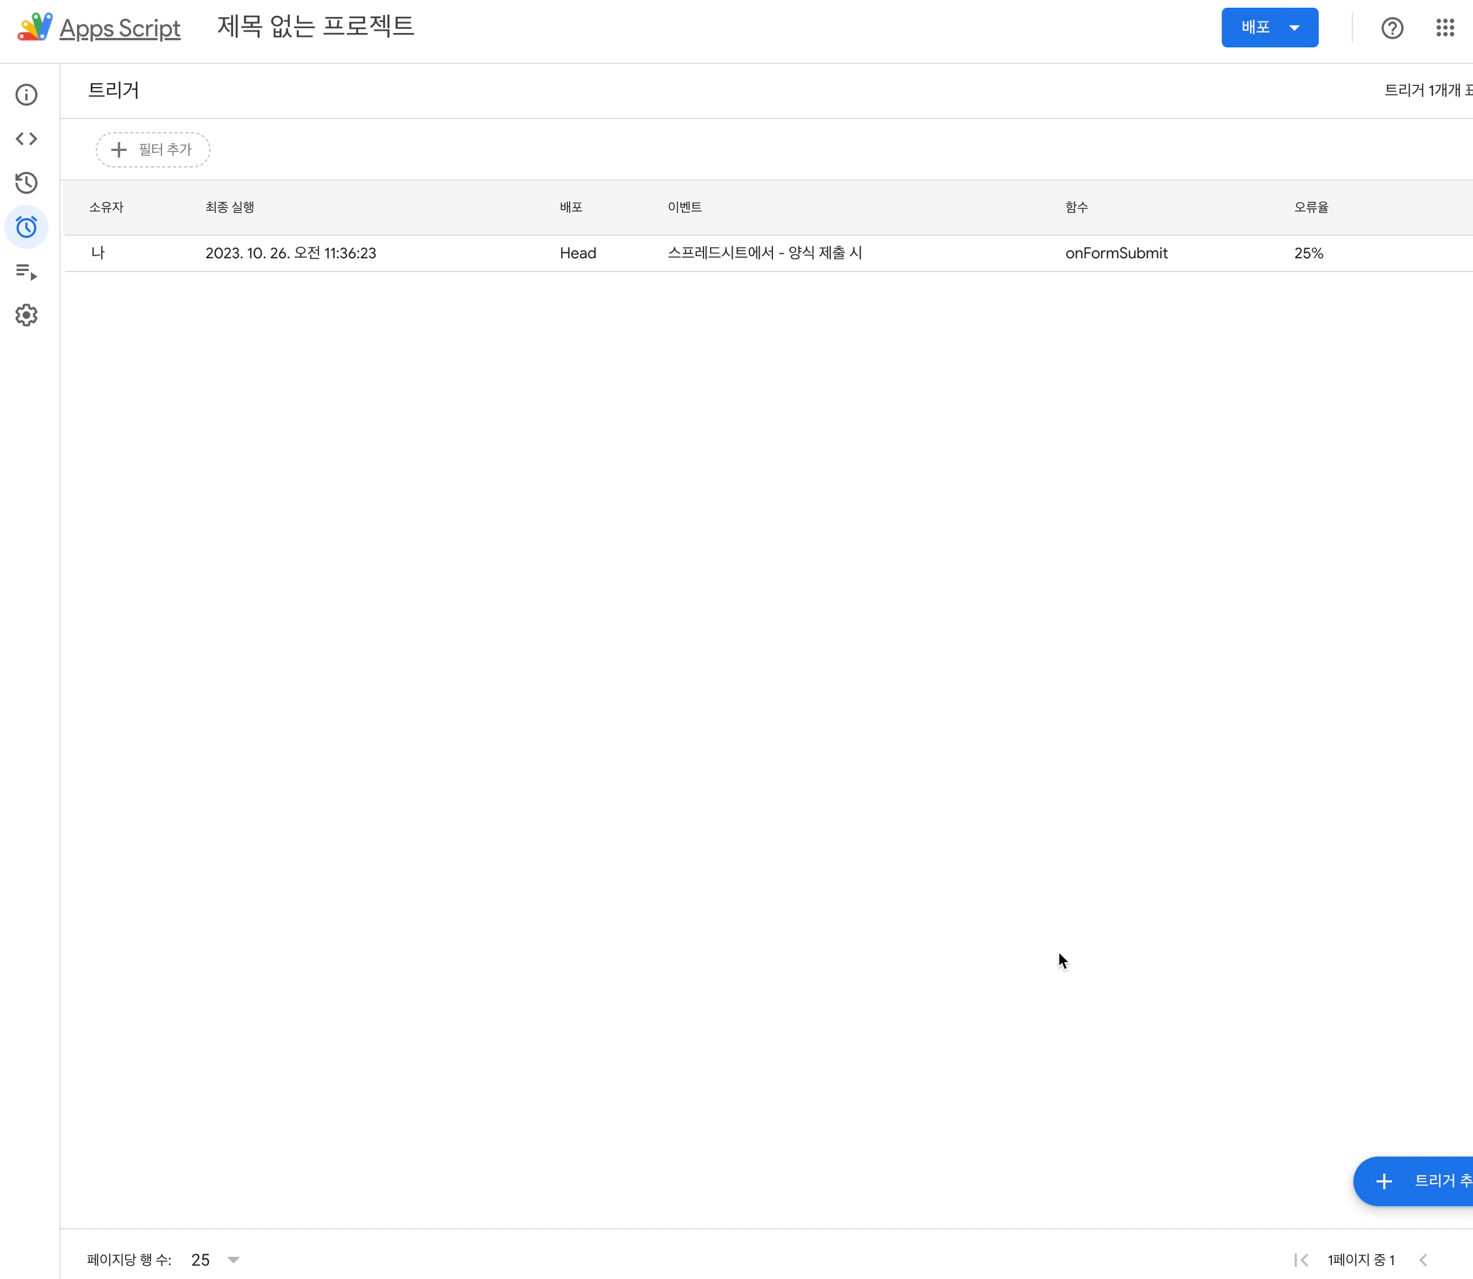
Task: Click the Apps Script logo
Action: tap(35, 27)
